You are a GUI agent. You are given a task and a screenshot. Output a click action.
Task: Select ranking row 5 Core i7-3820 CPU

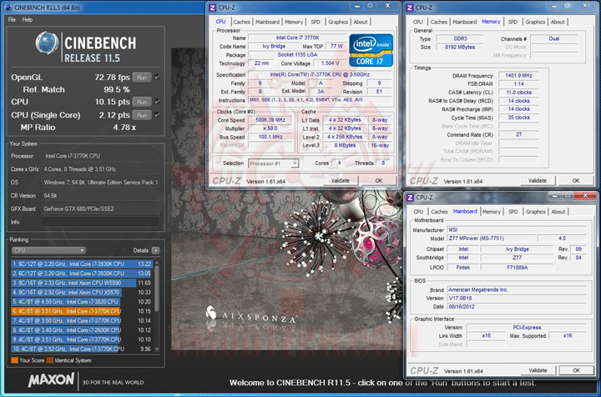tap(82, 302)
